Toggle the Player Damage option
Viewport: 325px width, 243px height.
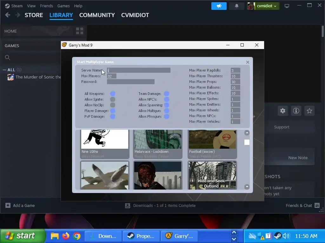tap(113, 111)
